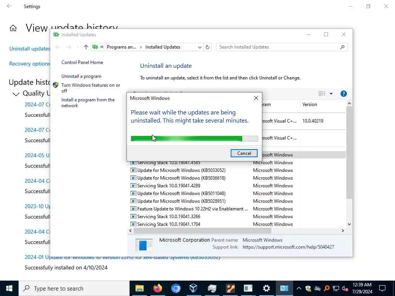
Task: Show hidden system tray icons
Action: (299, 288)
